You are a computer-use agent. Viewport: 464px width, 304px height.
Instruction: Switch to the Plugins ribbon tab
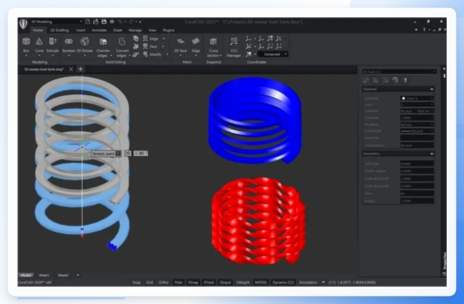coord(168,30)
